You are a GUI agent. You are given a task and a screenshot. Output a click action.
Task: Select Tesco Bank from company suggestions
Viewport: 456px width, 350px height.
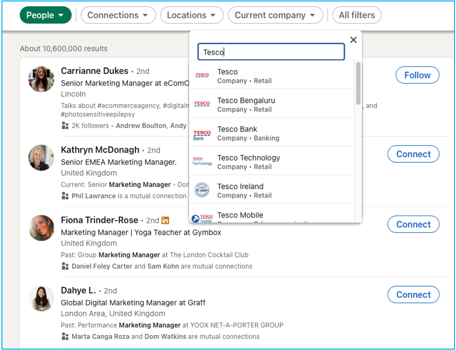tap(271, 133)
